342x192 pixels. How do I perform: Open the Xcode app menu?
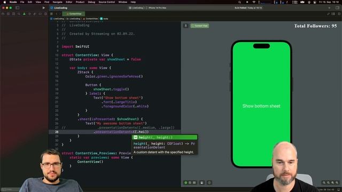(13, 2)
